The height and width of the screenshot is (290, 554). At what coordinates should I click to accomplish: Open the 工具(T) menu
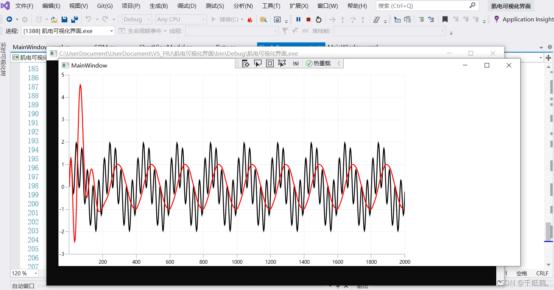pos(271,6)
